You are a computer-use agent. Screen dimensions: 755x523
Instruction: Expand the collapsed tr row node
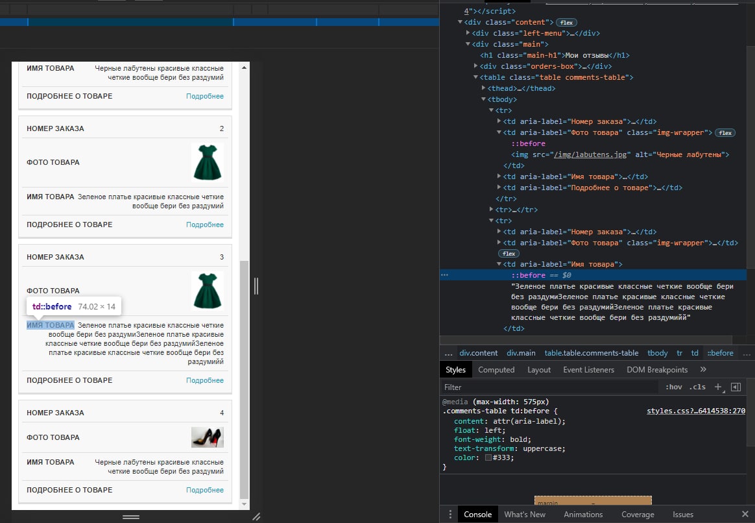point(491,210)
